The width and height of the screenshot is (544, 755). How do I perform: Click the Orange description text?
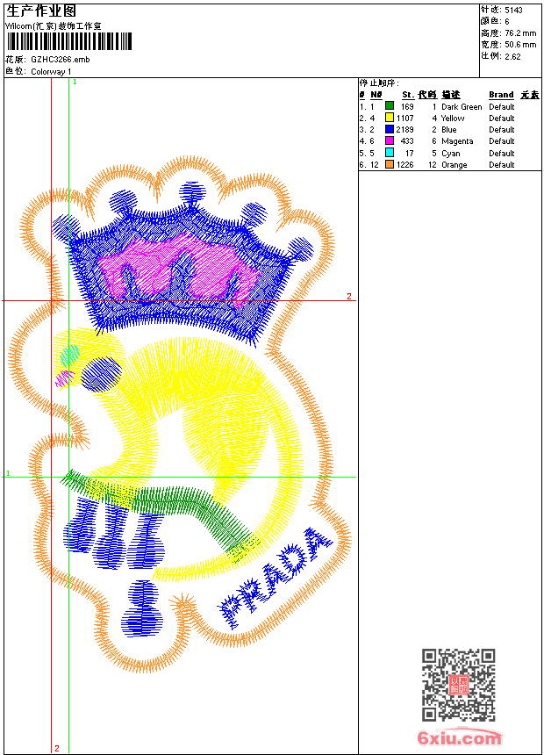pos(455,165)
